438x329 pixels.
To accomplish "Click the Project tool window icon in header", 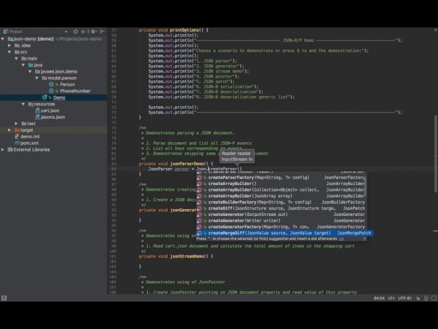I will [x=5, y=32].
